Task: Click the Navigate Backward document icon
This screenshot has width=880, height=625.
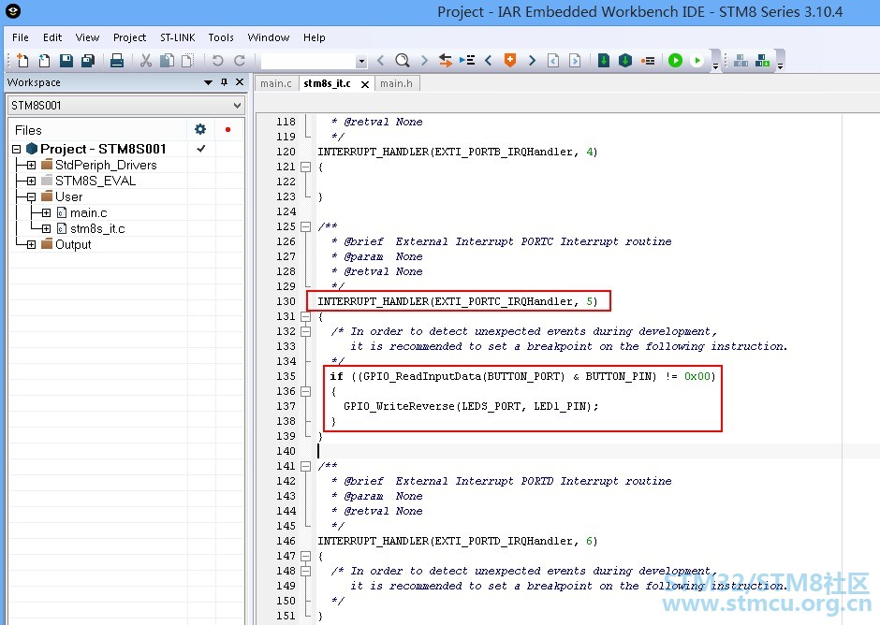Action: tap(553, 60)
